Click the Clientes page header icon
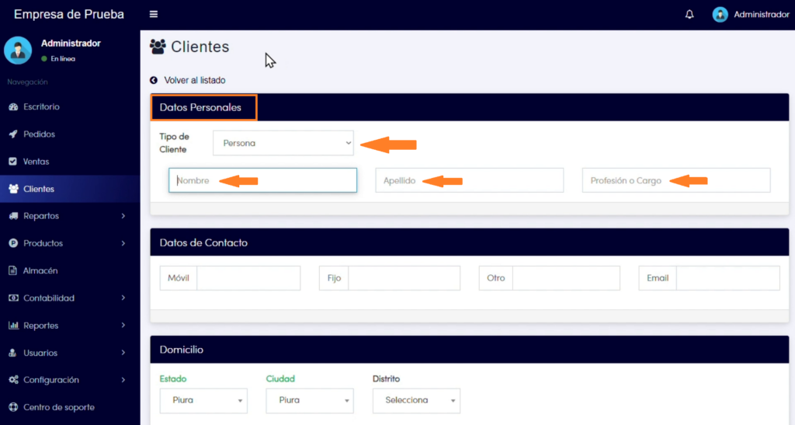795x425 pixels. point(158,47)
